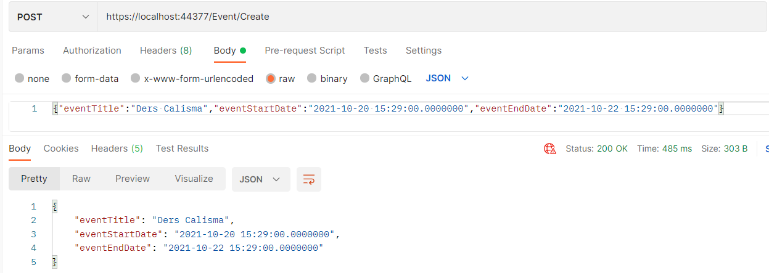Viewport: 769px width, 273px height.
Task: Click the request URL input field
Action: click(x=433, y=17)
